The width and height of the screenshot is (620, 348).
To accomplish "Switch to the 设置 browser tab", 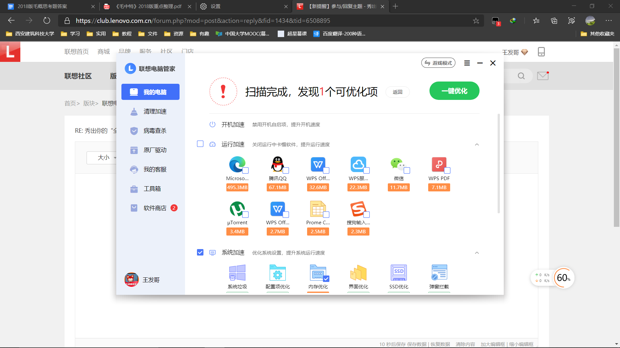I will (243, 6).
